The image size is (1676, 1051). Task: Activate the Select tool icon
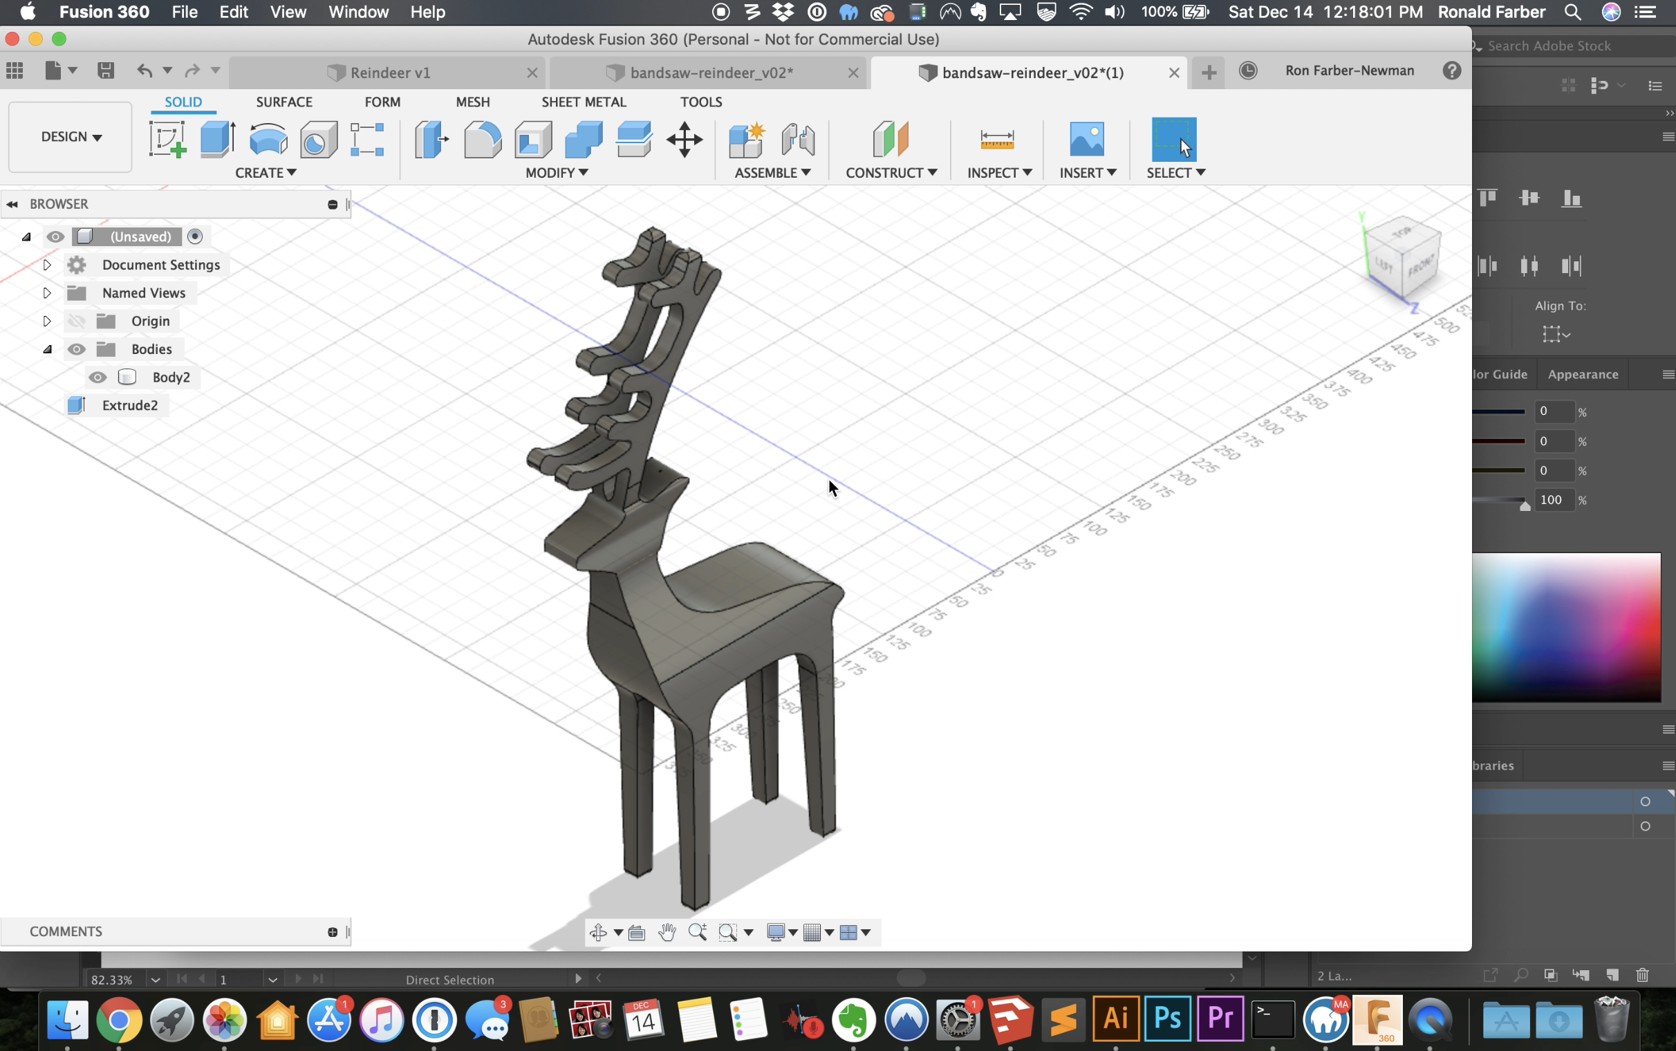pyautogui.click(x=1174, y=139)
